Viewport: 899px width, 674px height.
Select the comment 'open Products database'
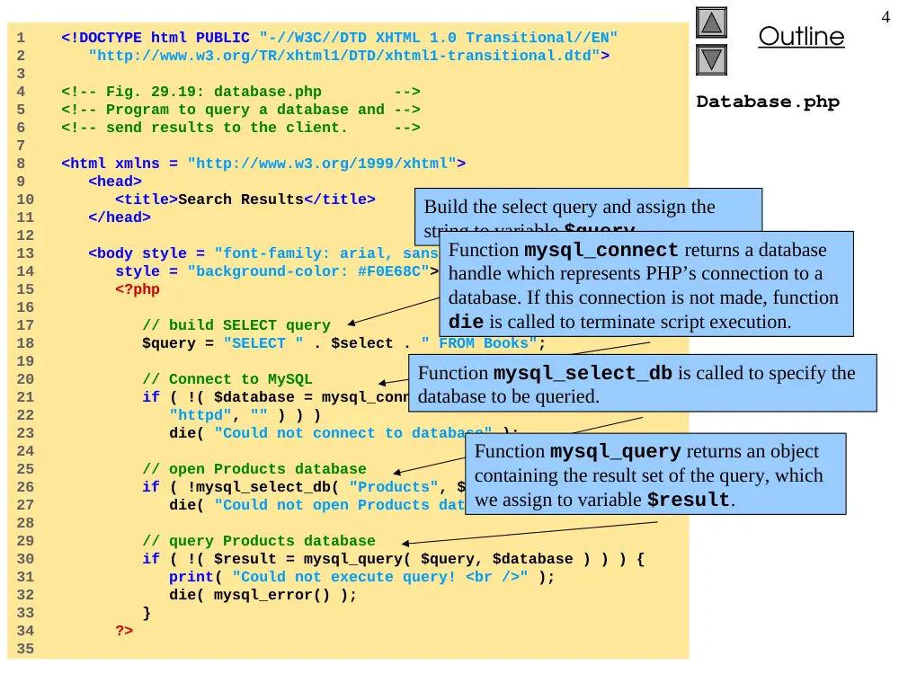254,469
